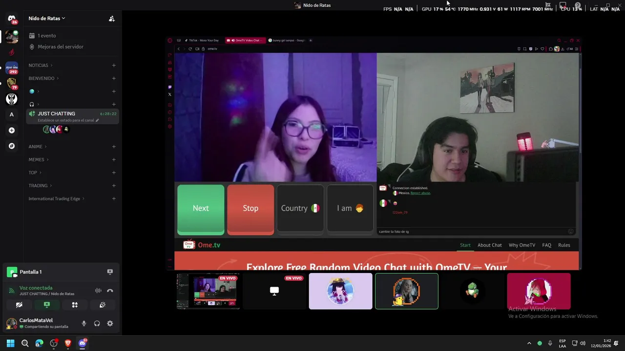Mute the microphone

click(x=84, y=323)
